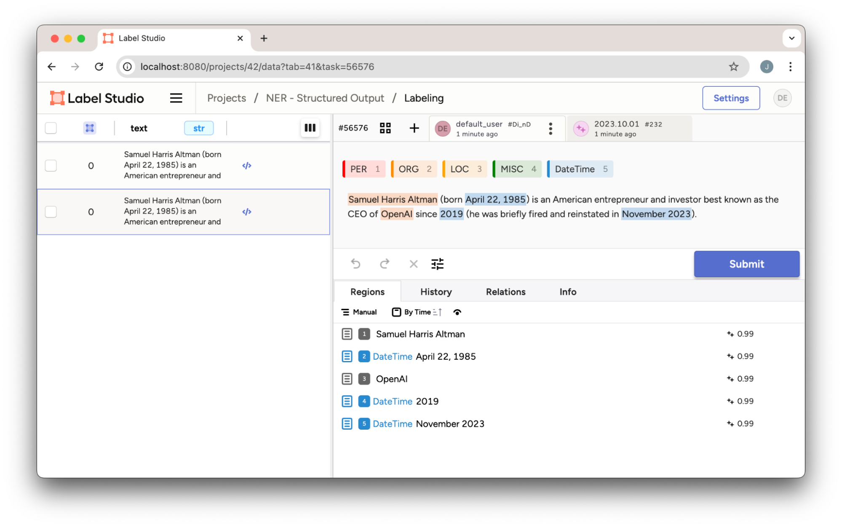This screenshot has height=527, width=842.
Task: Click the redo arrow in the labeling toolbar
Action: (384, 264)
